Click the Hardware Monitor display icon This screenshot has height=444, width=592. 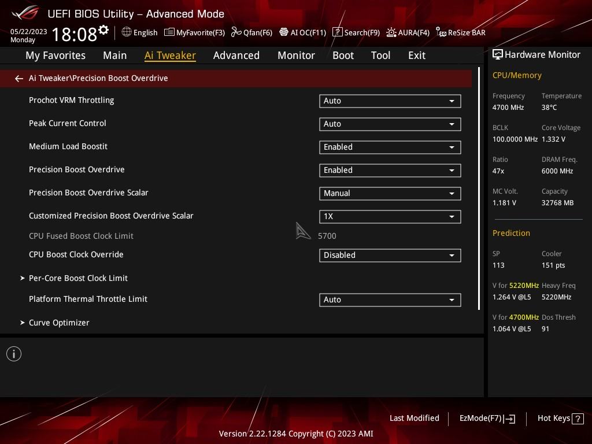click(x=498, y=54)
